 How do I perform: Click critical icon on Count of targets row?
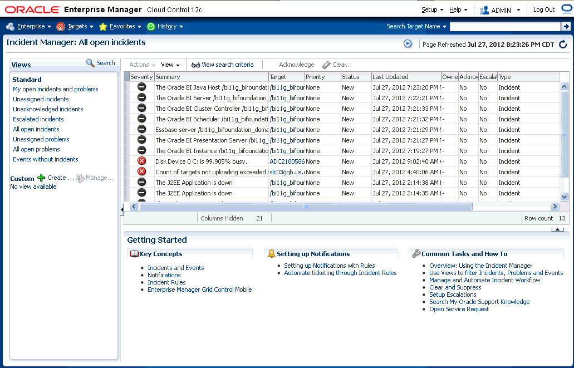141,171
